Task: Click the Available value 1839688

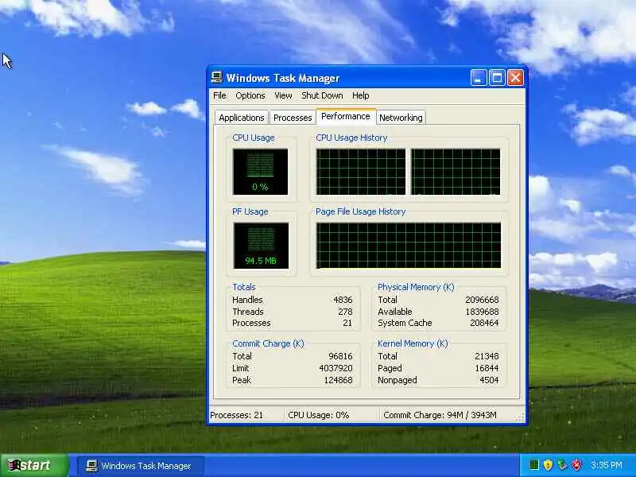Action: 482,312
